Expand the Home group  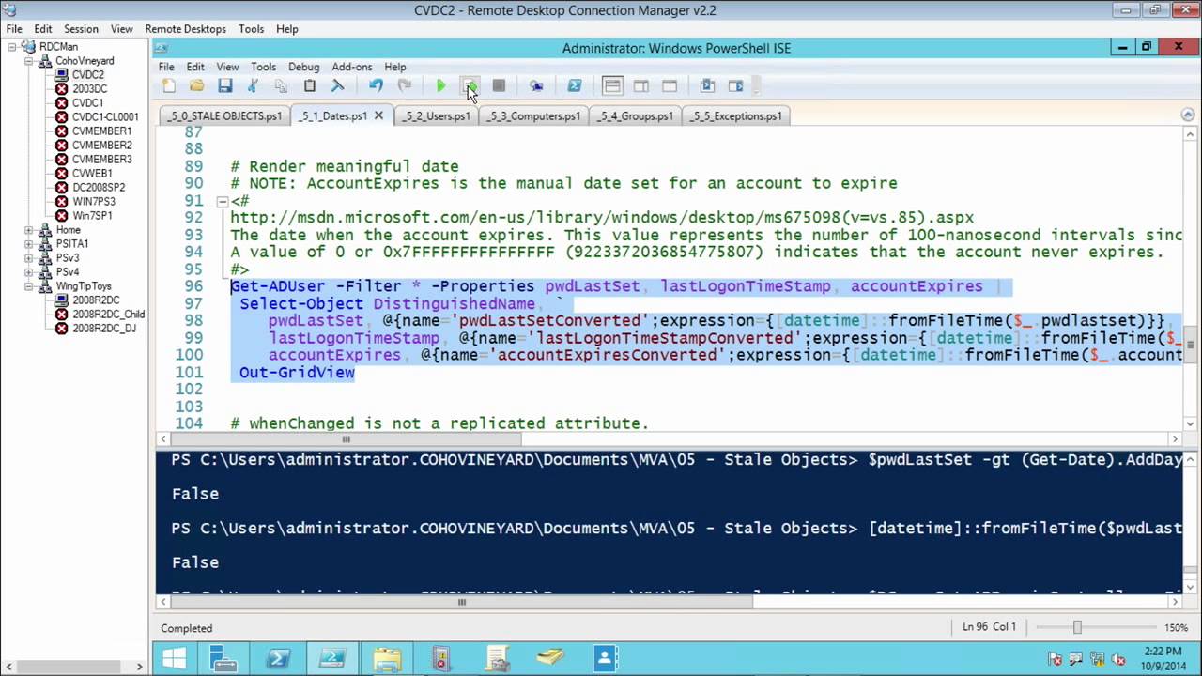coord(29,230)
